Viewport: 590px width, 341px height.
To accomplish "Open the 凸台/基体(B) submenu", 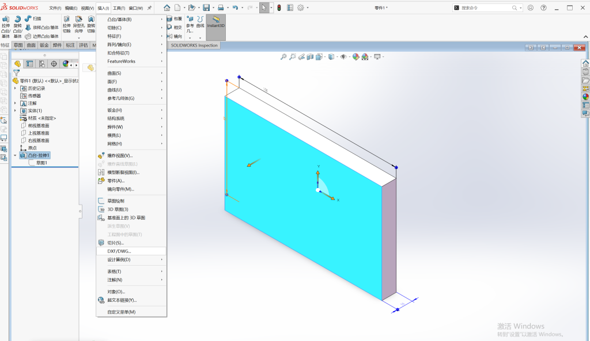I will pos(131,20).
